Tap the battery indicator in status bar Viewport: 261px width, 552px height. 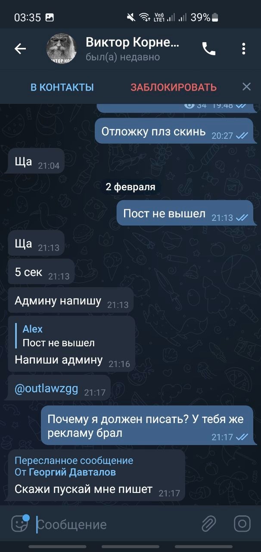point(215,17)
